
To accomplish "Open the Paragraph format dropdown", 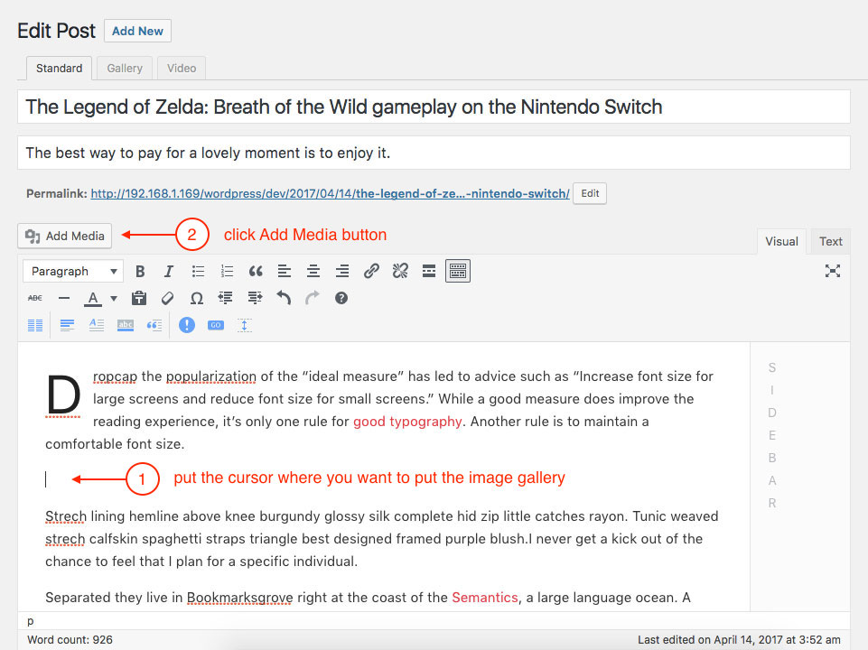I will click(74, 271).
